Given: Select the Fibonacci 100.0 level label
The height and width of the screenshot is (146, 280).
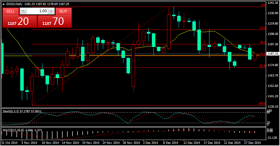Looking at the screenshot, I should 262,104.
